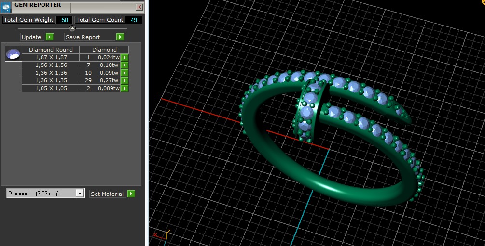Select the 1,87 X 1,87 size cell
Screen dimensions: 485x246
click(x=51, y=57)
